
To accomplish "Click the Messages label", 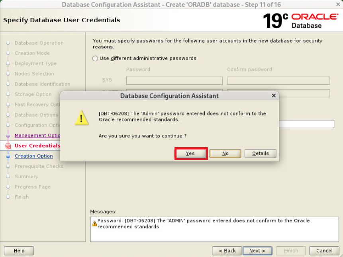I will click(x=103, y=212).
